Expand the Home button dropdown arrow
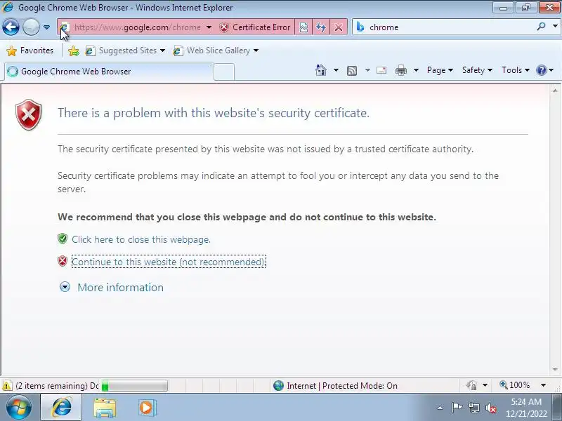This screenshot has width=562, height=421. (x=336, y=70)
